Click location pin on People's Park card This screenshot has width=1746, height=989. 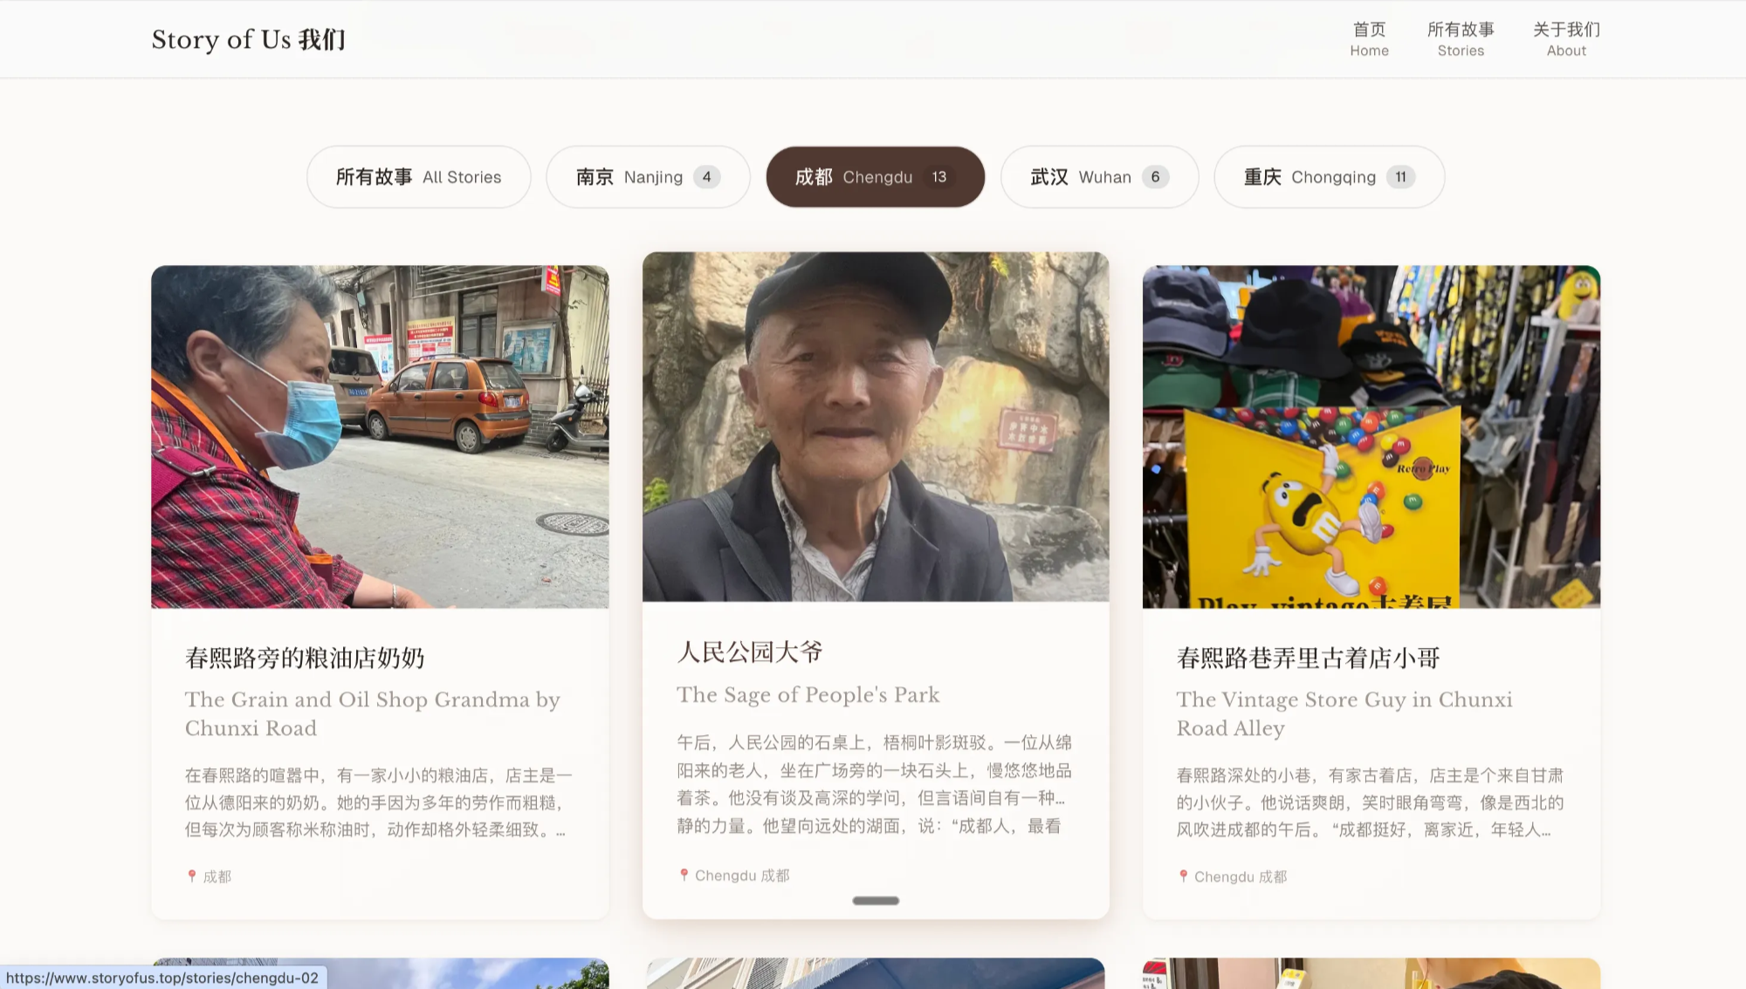pos(684,875)
